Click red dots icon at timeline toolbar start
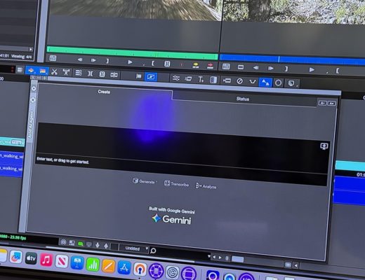 [12, 69]
